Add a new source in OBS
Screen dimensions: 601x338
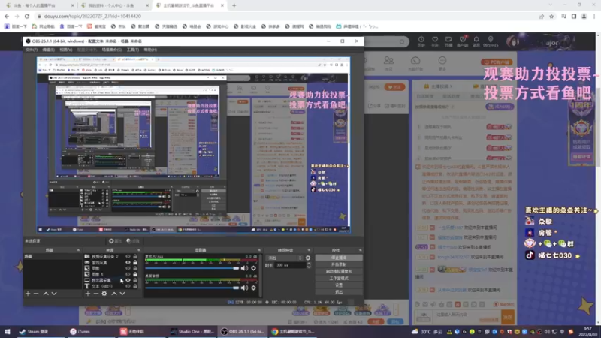tap(88, 294)
